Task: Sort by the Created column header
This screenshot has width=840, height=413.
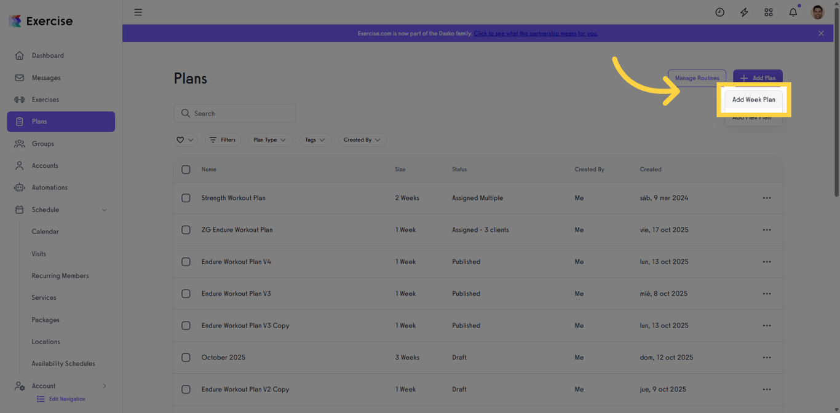Action: click(x=651, y=170)
